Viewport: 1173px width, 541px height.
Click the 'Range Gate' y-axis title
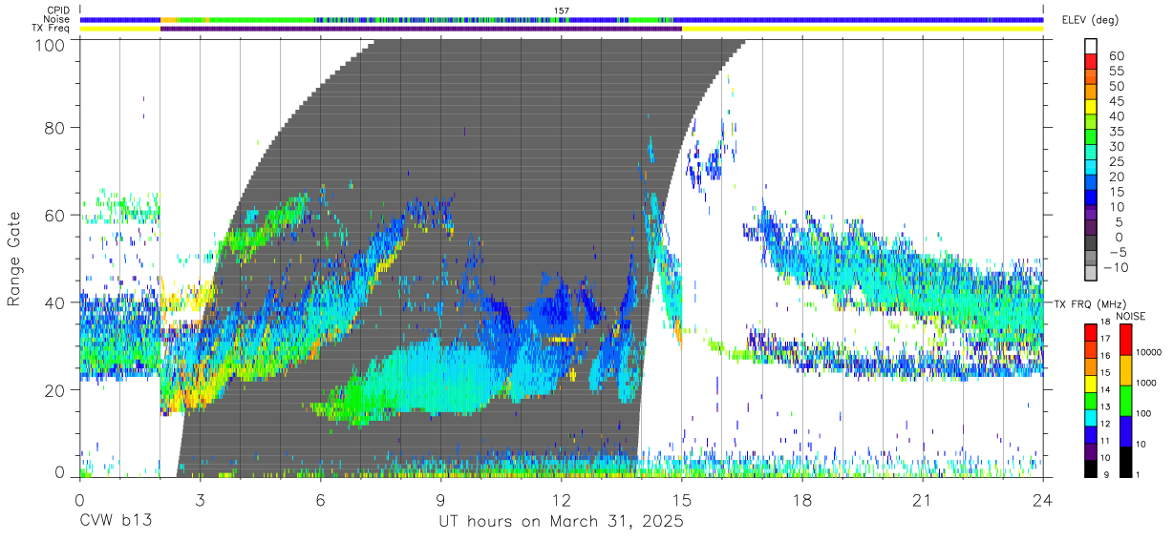(x=14, y=260)
